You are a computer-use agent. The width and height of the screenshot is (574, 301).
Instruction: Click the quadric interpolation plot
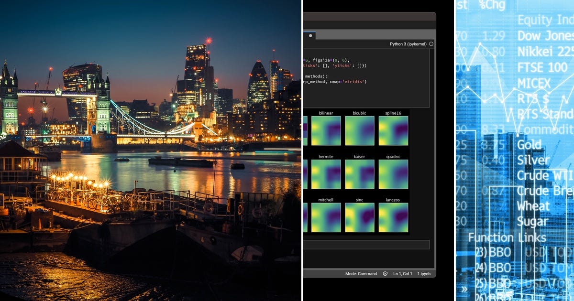tap(393, 174)
